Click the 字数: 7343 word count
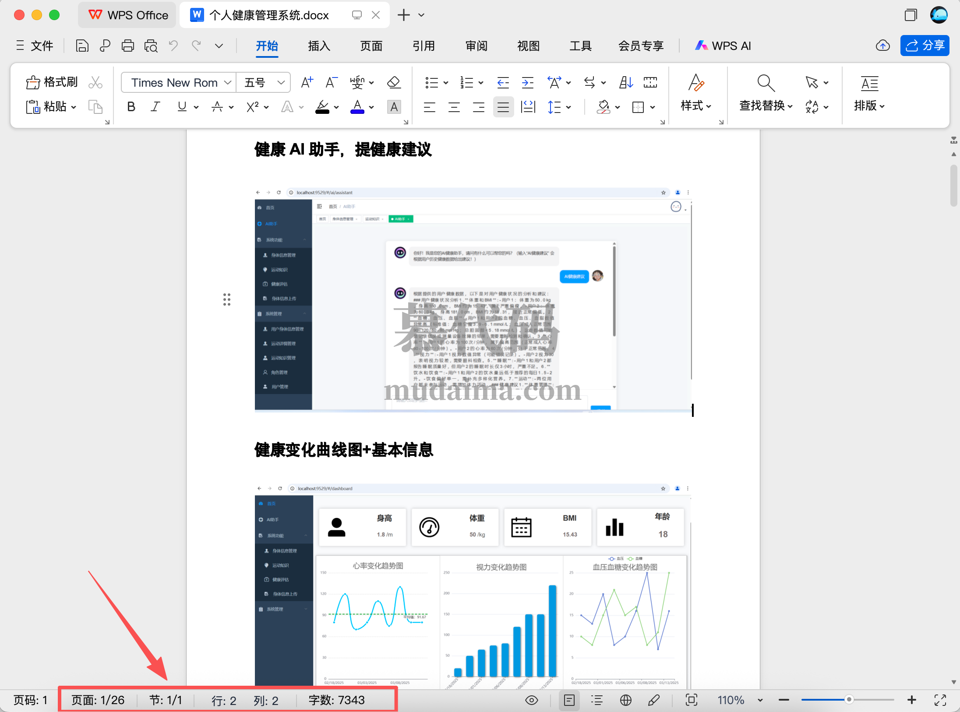The width and height of the screenshot is (960, 712). click(336, 700)
